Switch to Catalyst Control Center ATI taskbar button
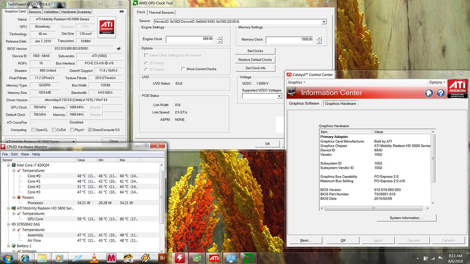This screenshot has width=470, height=264. coord(214,258)
